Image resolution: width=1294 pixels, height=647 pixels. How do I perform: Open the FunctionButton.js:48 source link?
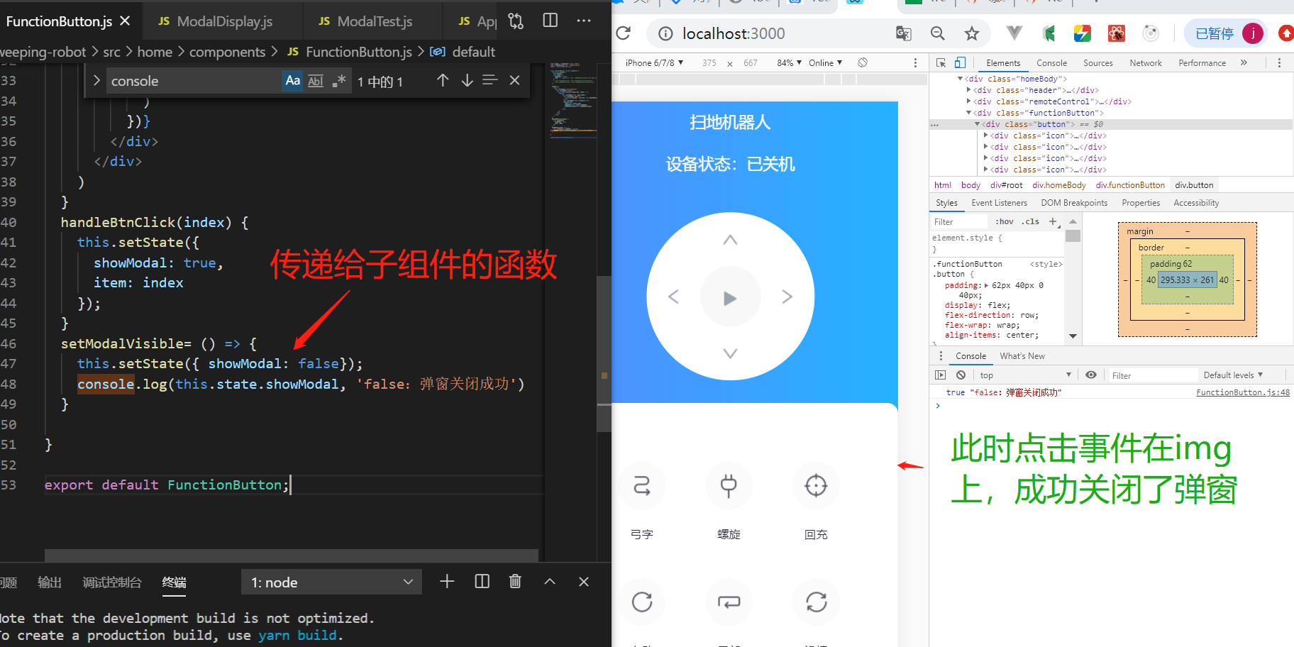pos(1243,392)
